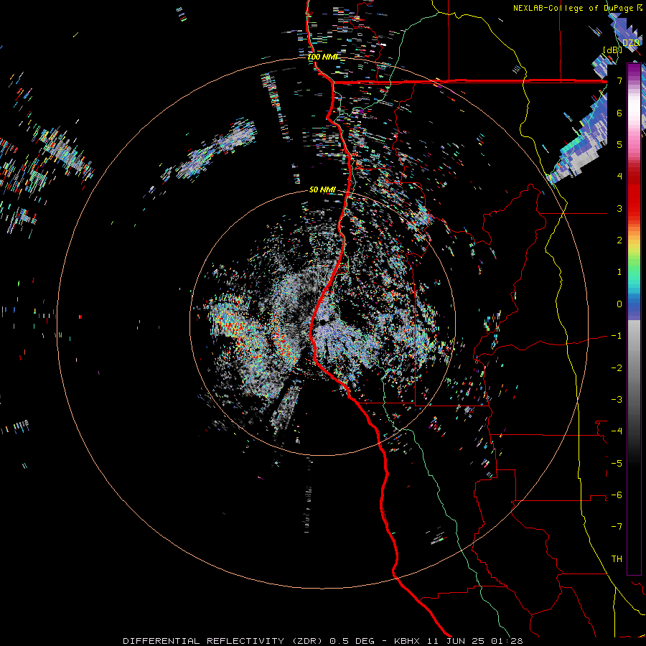The height and width of the screenshot is (646, 646).
Task: Pick the red band near 4 dB
Action: point(634,175)
